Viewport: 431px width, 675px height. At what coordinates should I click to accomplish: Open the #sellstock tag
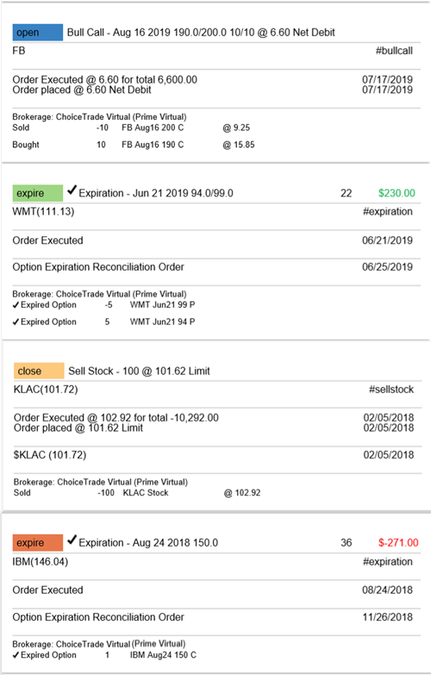pyautogui.click(x=391, y=390)
